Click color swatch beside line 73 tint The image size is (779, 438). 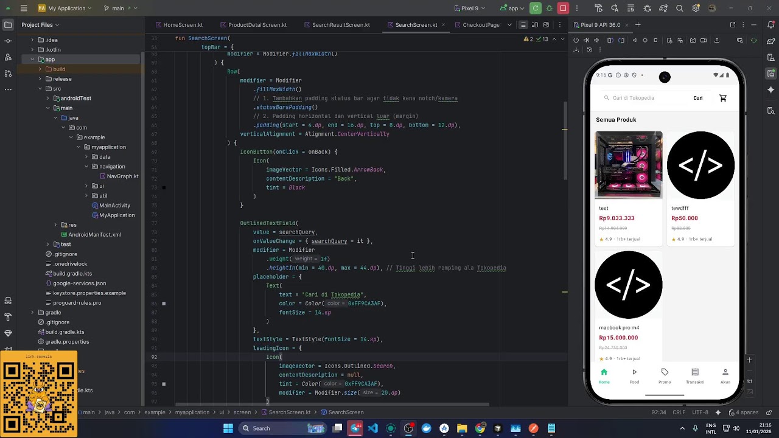click(x=164, y=187)
